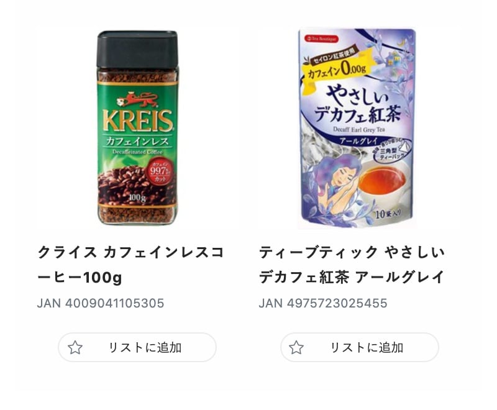The width and height of the screenshot is (497, 410).
Task: Open the クライス カフェインレスコーヒー100g product title
Action: [130, 265]
